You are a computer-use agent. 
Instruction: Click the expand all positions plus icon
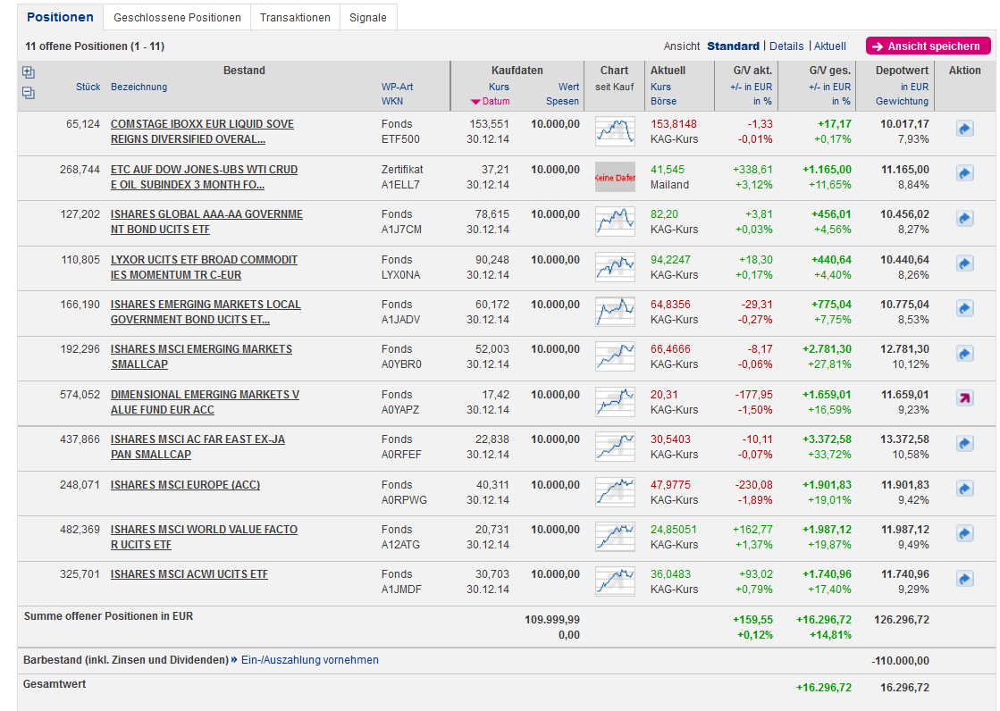coord(29,73)
